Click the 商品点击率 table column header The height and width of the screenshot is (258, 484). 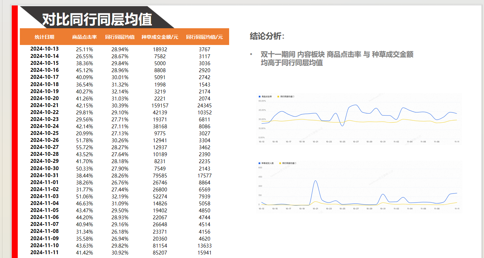point(85,37)
